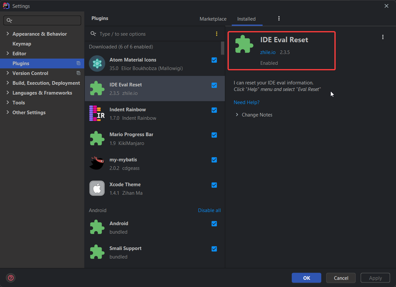Click the IntelliJ logo in title bar

6,6
